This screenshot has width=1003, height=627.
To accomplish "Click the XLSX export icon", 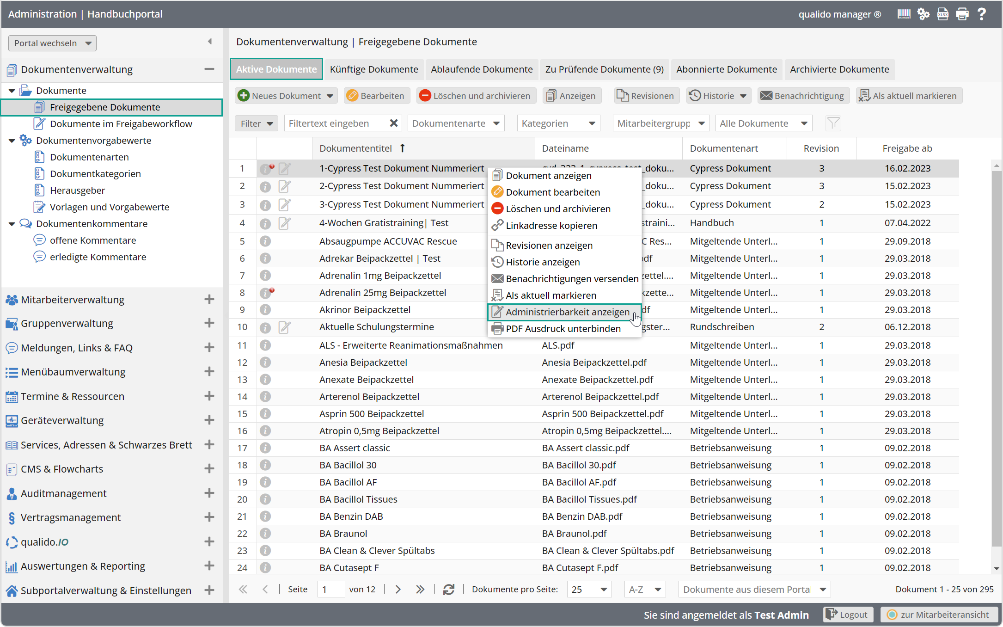I will click(x=942, y=14).
